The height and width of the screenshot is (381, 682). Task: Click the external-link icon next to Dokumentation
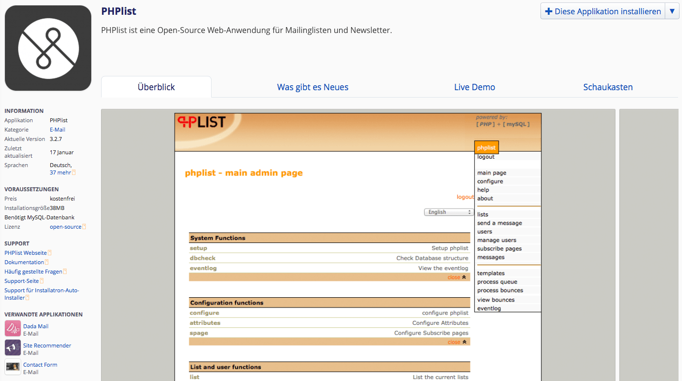click(46, 262)
